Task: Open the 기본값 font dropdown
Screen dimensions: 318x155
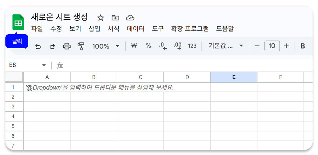Action: click(225, 46)
